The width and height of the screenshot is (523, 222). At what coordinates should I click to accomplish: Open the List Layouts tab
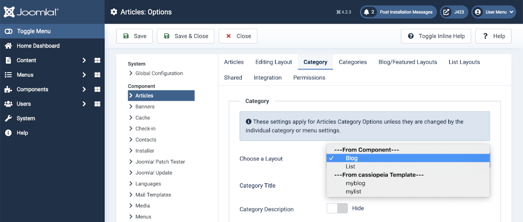464,62
